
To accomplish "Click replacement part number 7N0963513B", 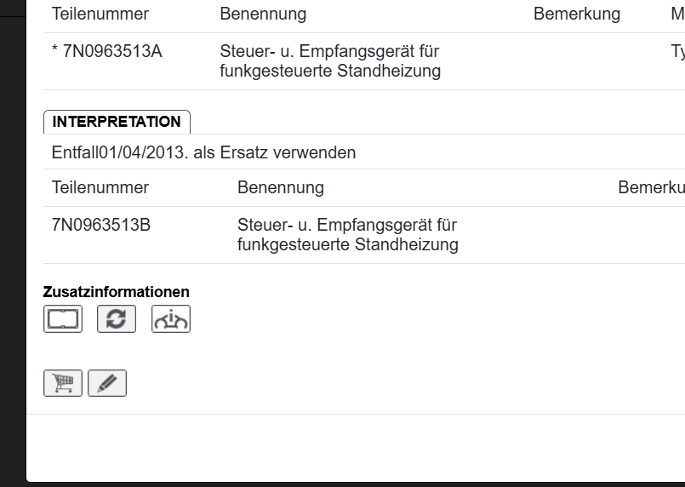I will pos(101,226).
